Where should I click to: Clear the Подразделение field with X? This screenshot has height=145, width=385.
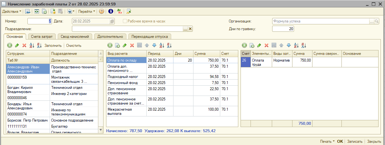click(190, 29)
